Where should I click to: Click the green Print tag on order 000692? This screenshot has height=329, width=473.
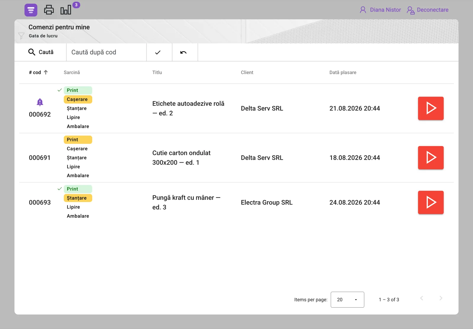point(78,90)
